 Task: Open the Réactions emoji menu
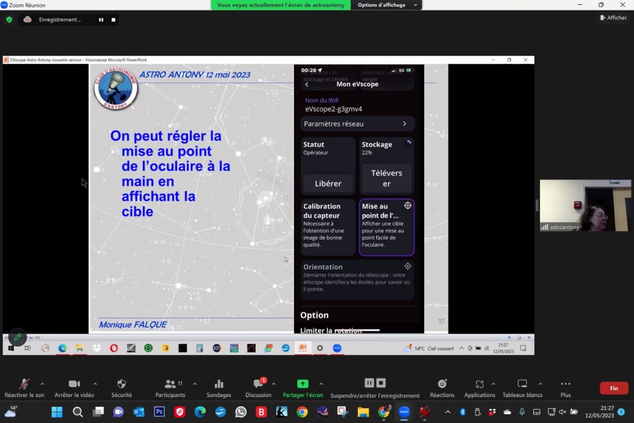pyautogui.click(x=442, y=388)
